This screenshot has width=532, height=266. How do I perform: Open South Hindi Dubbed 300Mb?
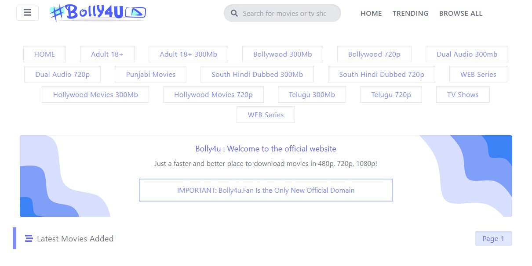(257, 74)
